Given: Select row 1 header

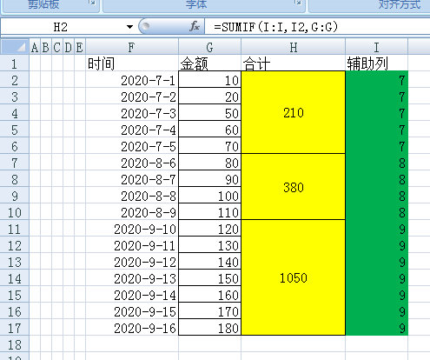Looking at the screenshot, I should click(15, 63).
